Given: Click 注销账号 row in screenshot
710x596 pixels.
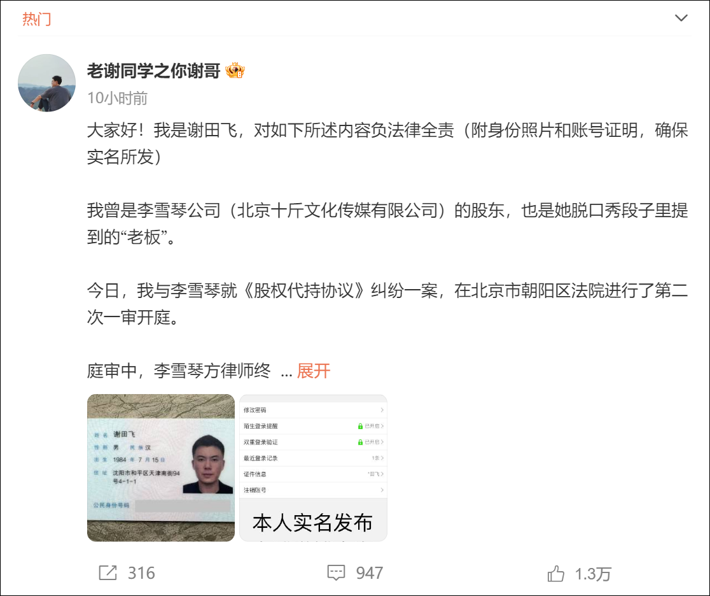Looking at the screenshot, I should click(x=313, y=490).
